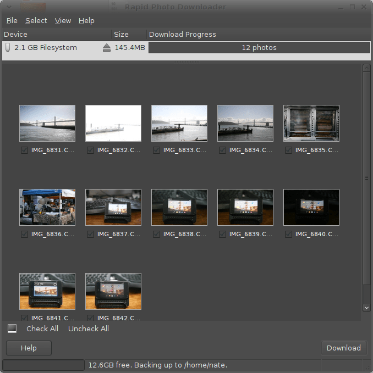Uncheck the IMG_6833 photo checkbox
Image resolution: width=373 pixels, height=373 pixels.
pyautogui.click(x=156, y=150)
